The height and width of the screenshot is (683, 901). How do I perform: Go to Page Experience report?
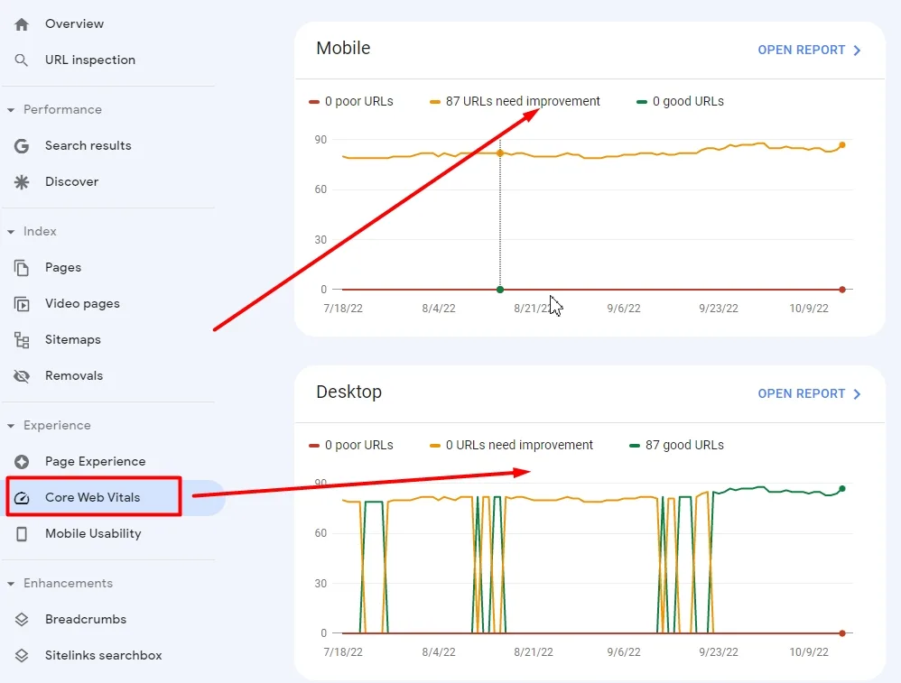[95, 462]
